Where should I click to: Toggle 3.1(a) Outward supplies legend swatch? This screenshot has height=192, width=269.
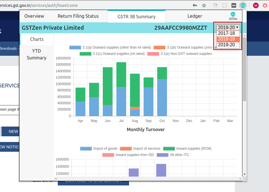tap(75, 47)
